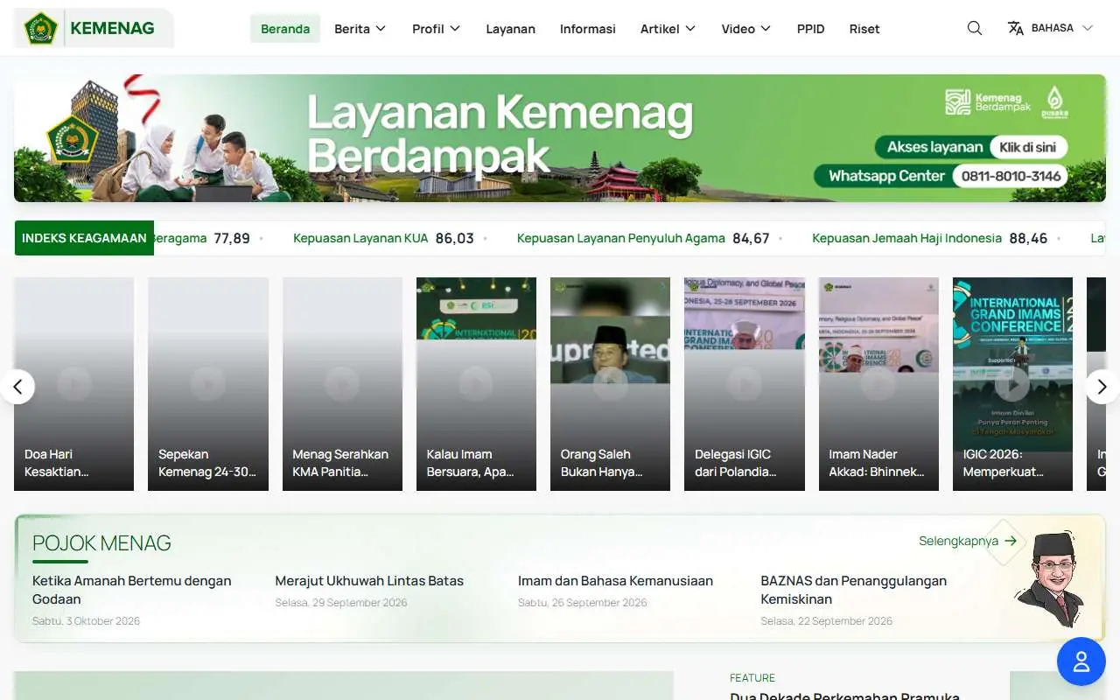Viewport: 1120px width, 700px height.
Task: Click the Kemenag logo in header
Action: point(94,28)
